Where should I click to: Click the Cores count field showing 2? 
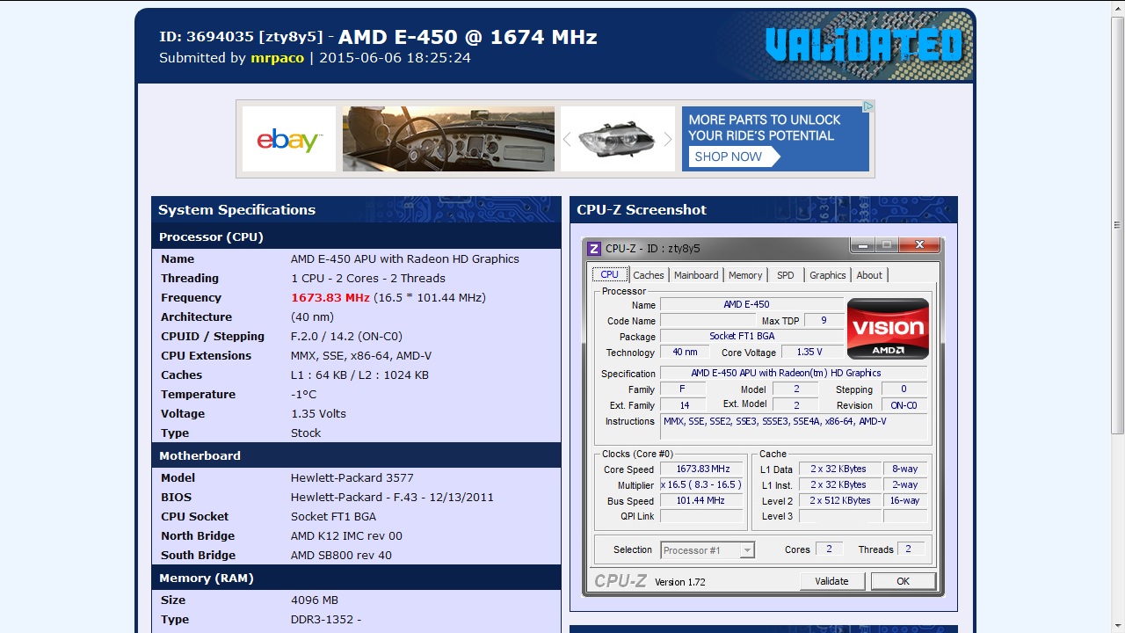[x=828, y=549]
